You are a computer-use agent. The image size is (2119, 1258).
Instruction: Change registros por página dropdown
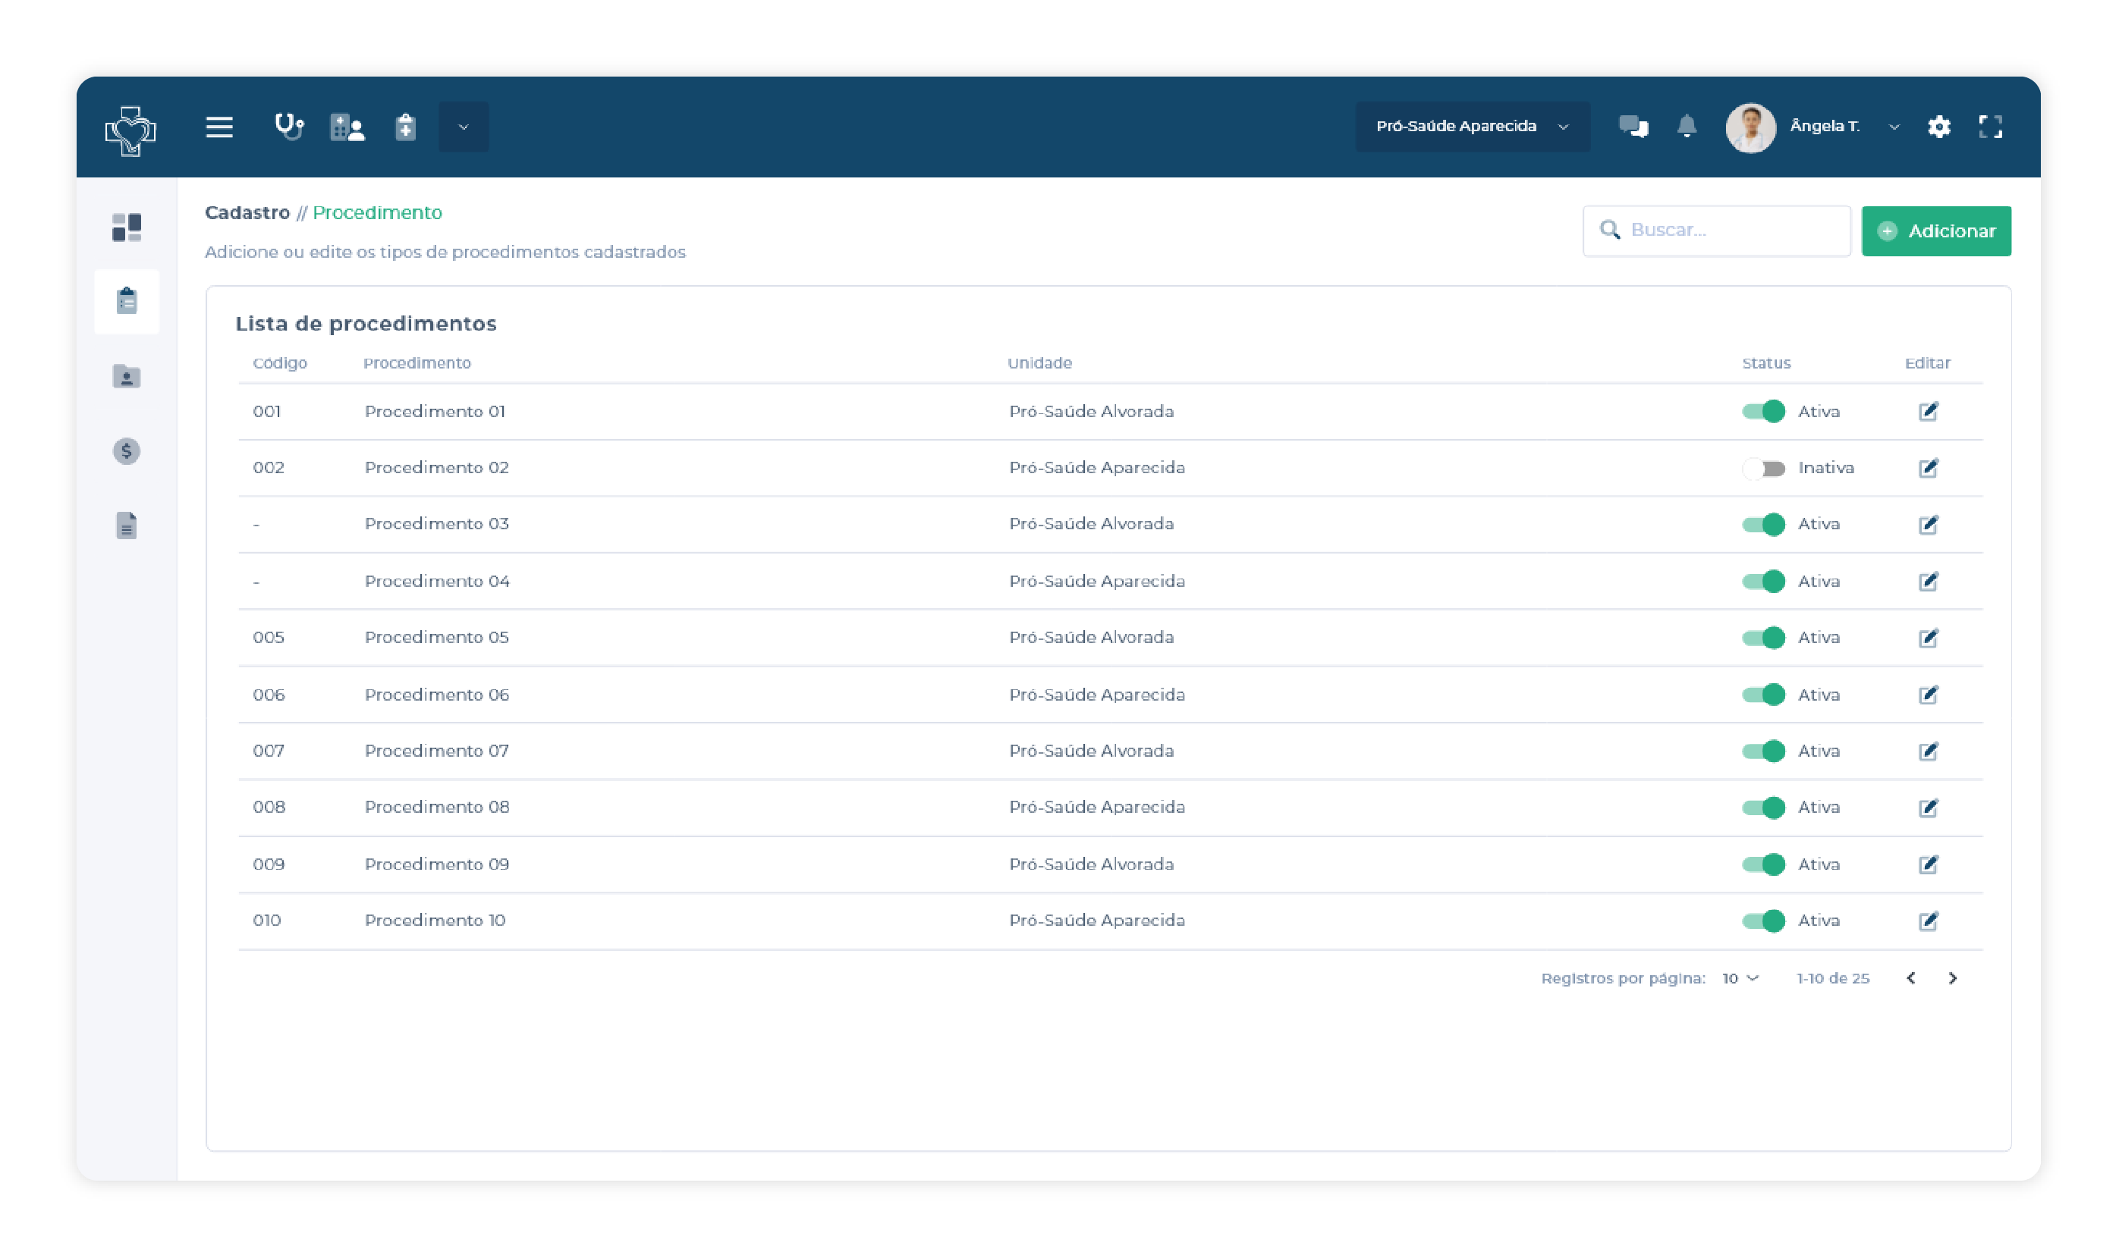click(x=1740, y=978)
